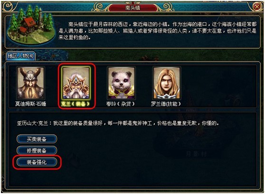This screenshot has height=194, width=265.
Task: Click the gold swirl left of title banner
Action: pyautogui.click(x=98, y=8)
